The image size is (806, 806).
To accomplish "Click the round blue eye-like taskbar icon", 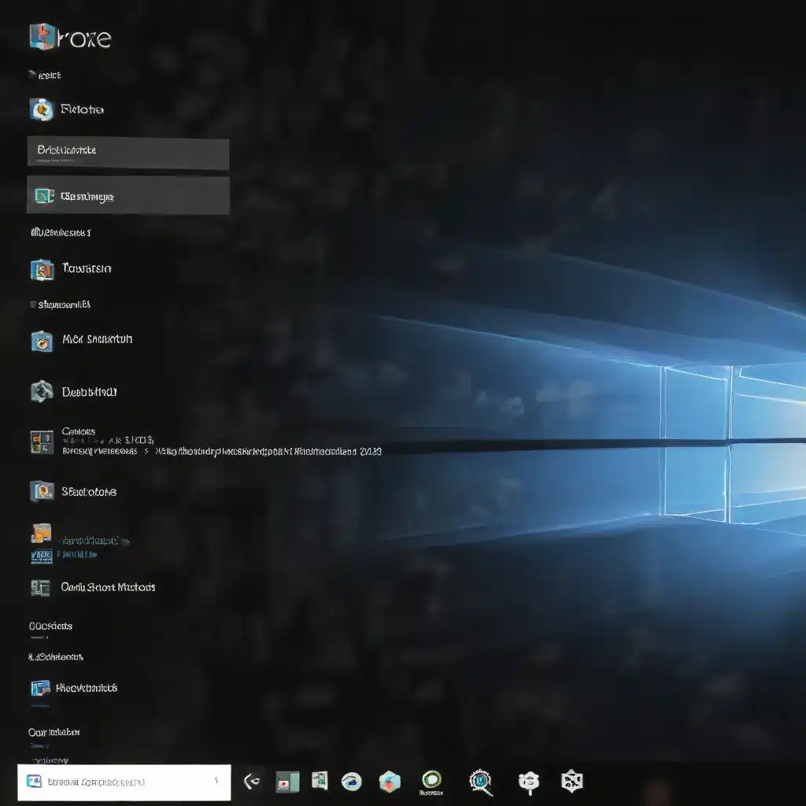I will tap(352, 782).
